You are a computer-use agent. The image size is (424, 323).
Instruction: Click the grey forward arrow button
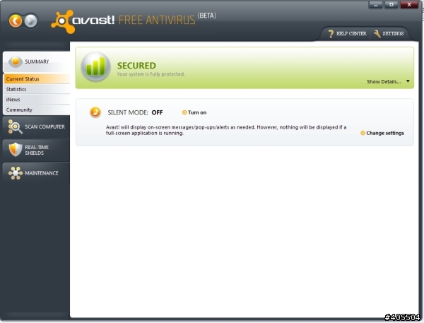tap(31, 20)
